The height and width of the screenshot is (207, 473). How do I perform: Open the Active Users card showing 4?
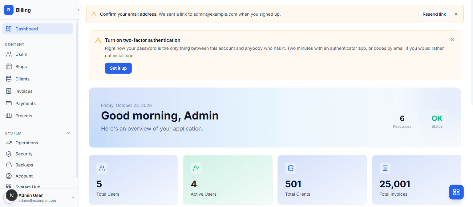coord(228,180)
